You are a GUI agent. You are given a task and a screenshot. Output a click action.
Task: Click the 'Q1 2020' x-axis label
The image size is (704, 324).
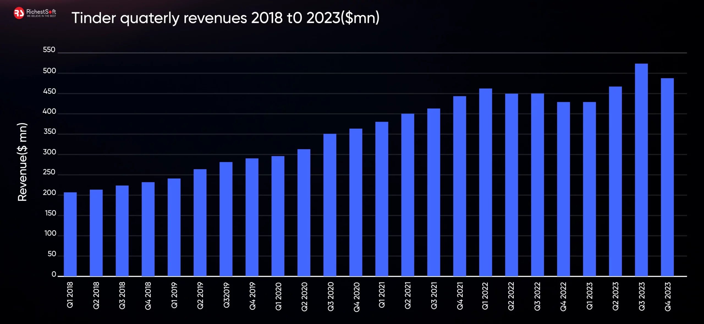pos(278,296)
